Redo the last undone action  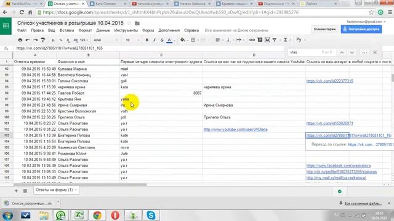pyautogui.click(x=36, y=40)
